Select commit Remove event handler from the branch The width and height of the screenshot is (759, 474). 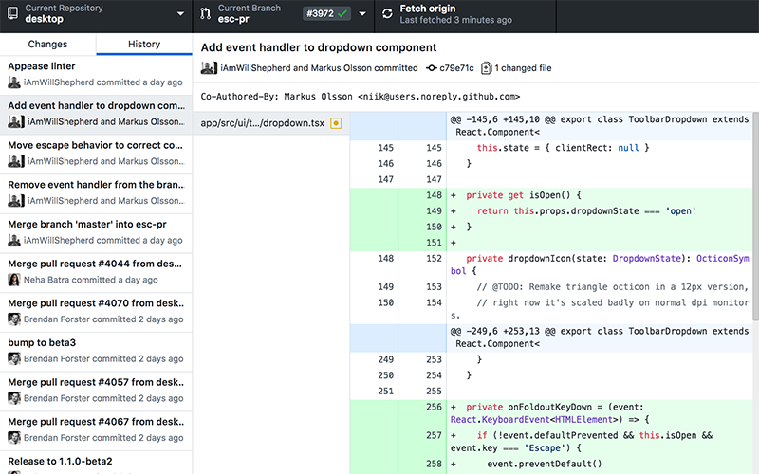(x=96, y=193)
